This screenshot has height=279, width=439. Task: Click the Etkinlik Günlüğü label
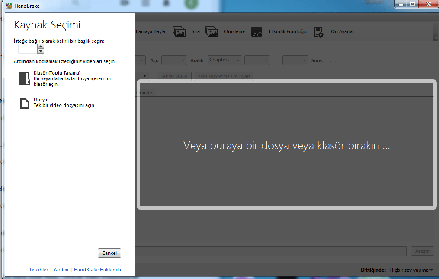[x=288, y=31]
